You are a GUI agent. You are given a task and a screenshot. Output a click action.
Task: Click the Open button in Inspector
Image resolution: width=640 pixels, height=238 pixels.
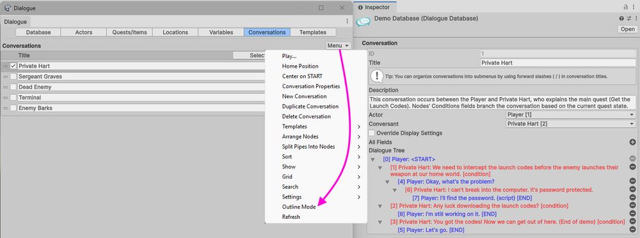click(x=627, y=29)
